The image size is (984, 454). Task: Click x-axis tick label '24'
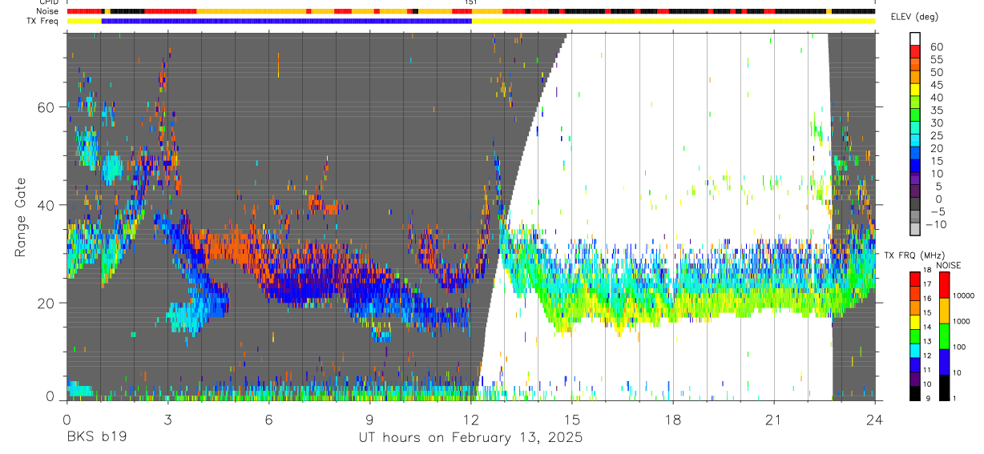[875, 420]
